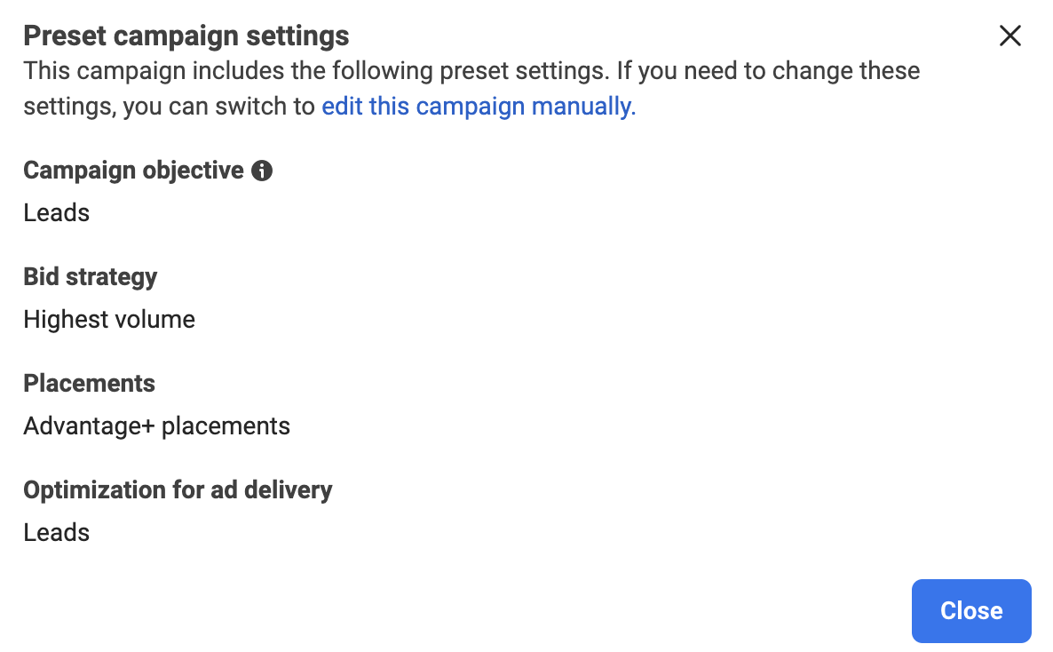Viewport: 1053px width, 652px height.
Task: Click the 'Preset campaign settings' heading
Action: [x=186, y=36]
